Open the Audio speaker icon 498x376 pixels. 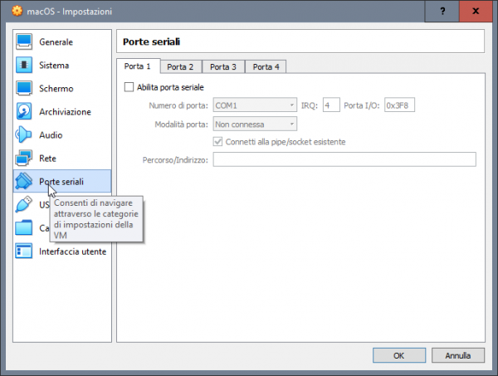point(24,135)
